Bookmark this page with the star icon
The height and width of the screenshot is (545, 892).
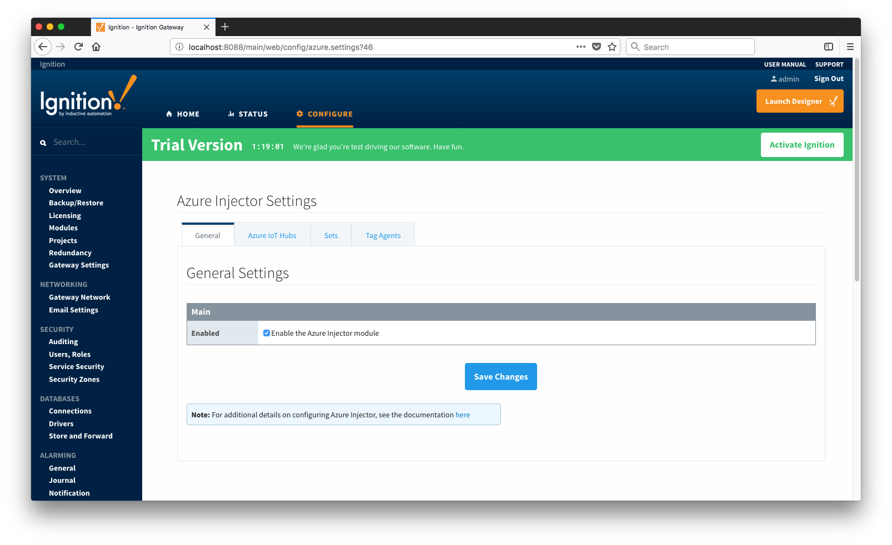612,47
